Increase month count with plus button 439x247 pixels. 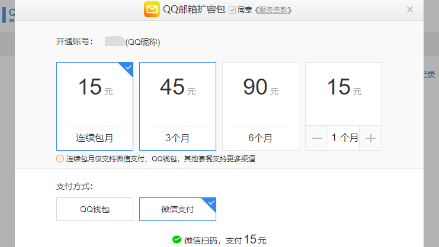[x=371, y=138]
